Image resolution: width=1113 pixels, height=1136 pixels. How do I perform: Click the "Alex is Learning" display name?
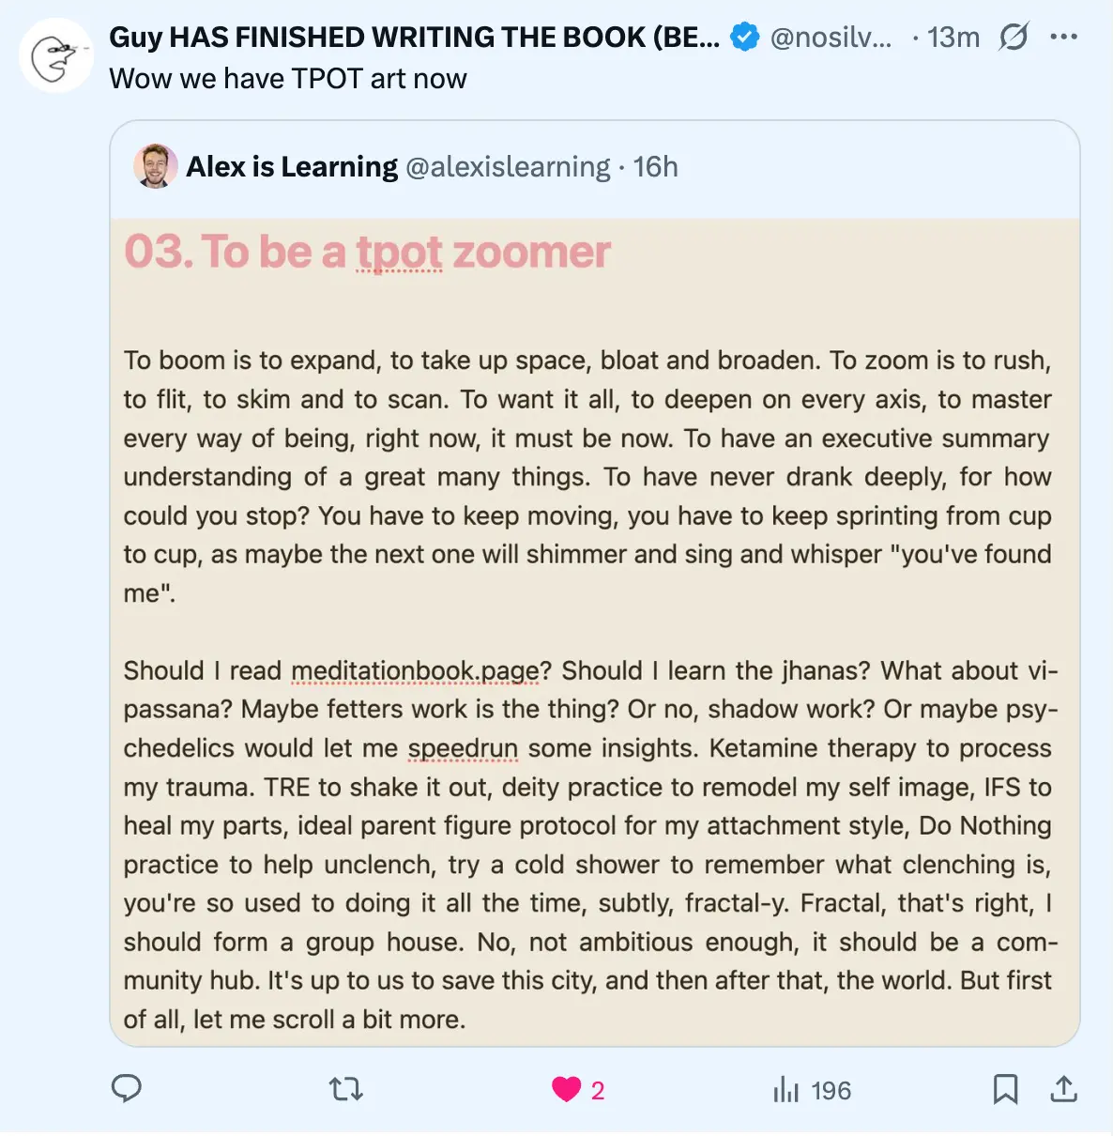(292, 167)
